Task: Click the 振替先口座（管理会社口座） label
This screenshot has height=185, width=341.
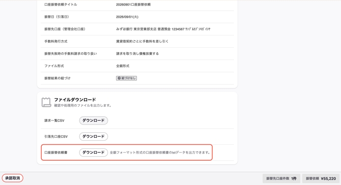Action: pyautogui.click(x=65, y=29)
